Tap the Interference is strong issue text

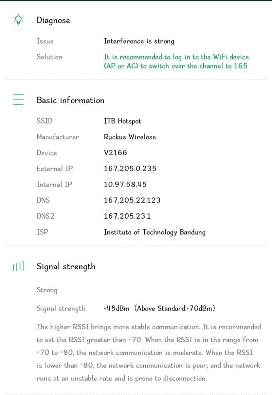(x=139, y=41)
